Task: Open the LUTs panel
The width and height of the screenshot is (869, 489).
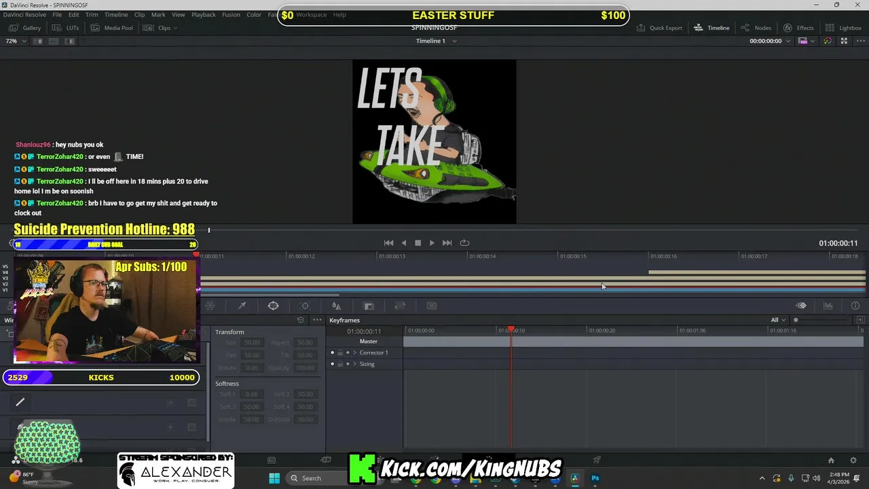Action: tap(67, 28)
